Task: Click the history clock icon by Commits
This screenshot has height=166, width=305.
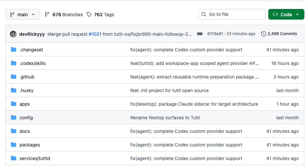Action: tap(263, 34)
